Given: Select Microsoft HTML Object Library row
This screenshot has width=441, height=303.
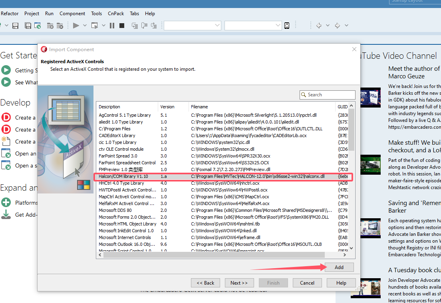Looking at the screenshot, I should point(222,224).
